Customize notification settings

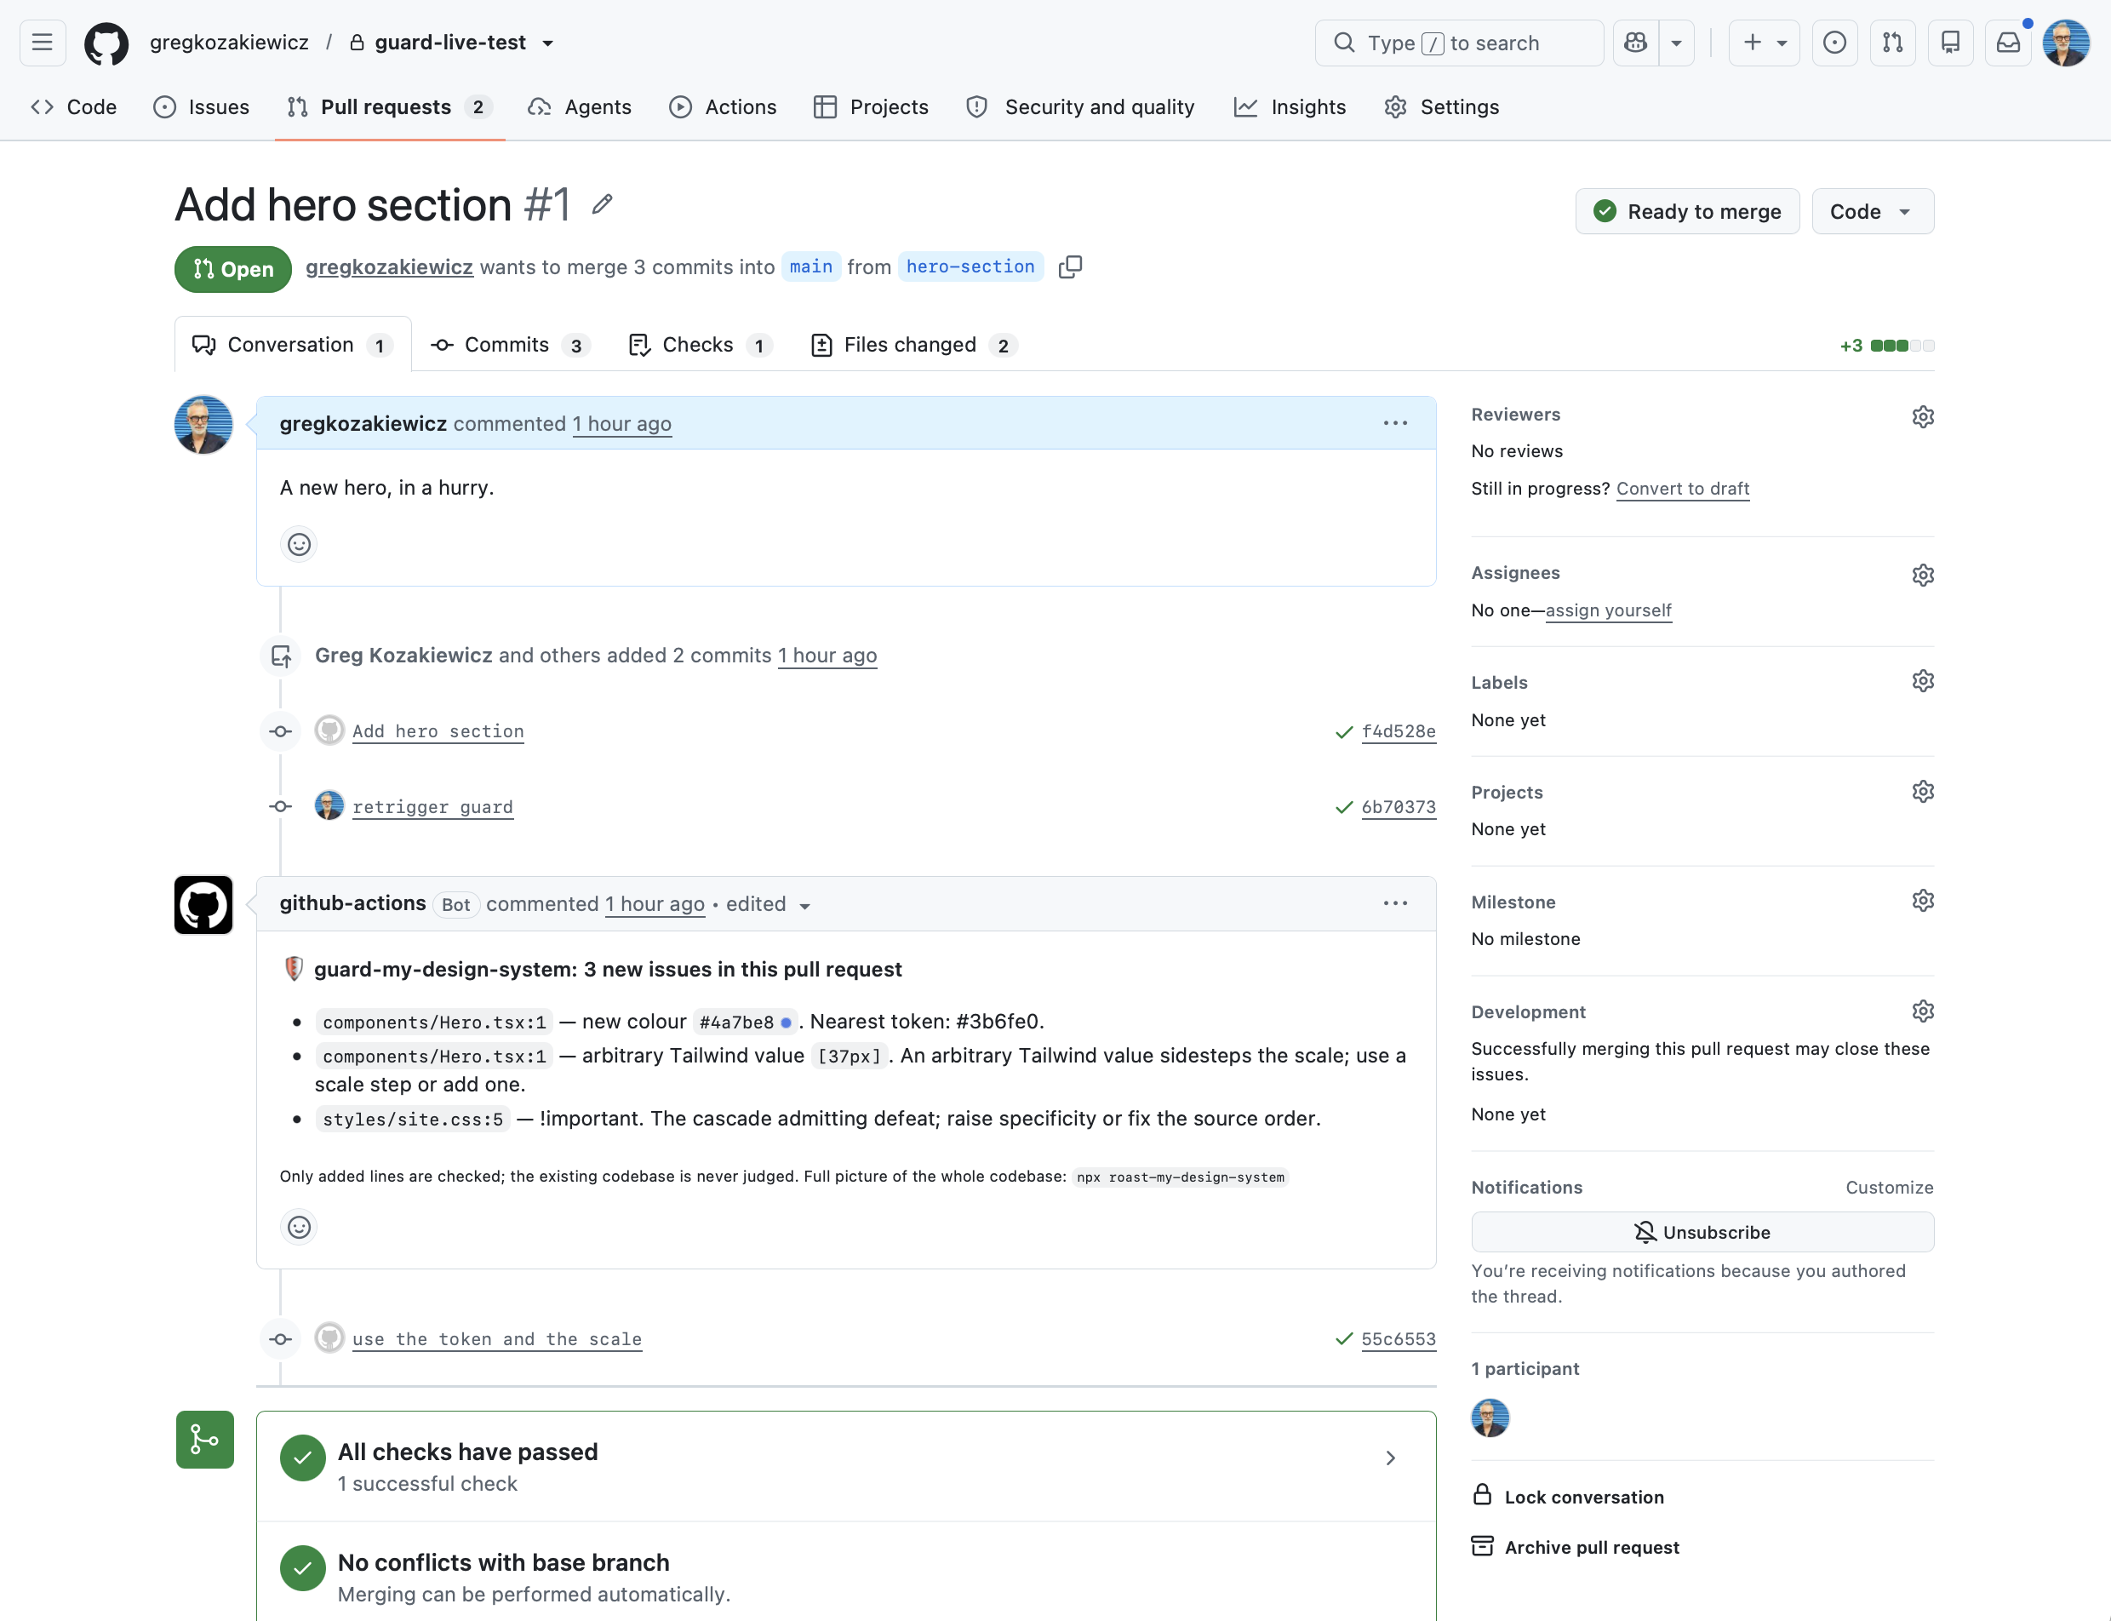(x=1889, y=1187)
